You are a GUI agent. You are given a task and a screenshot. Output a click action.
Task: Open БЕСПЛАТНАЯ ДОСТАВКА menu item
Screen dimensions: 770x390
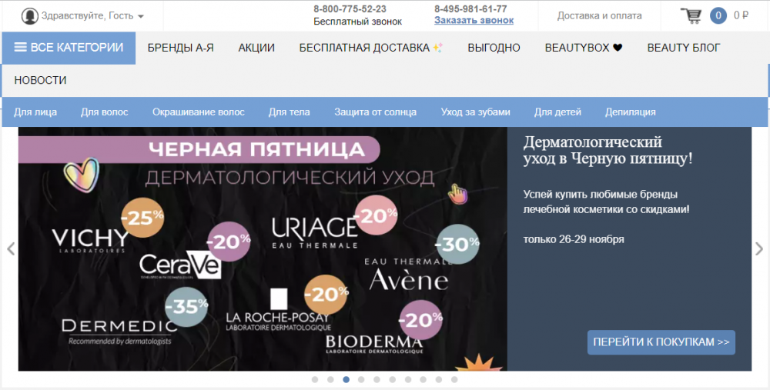click(x=371, y=48)
